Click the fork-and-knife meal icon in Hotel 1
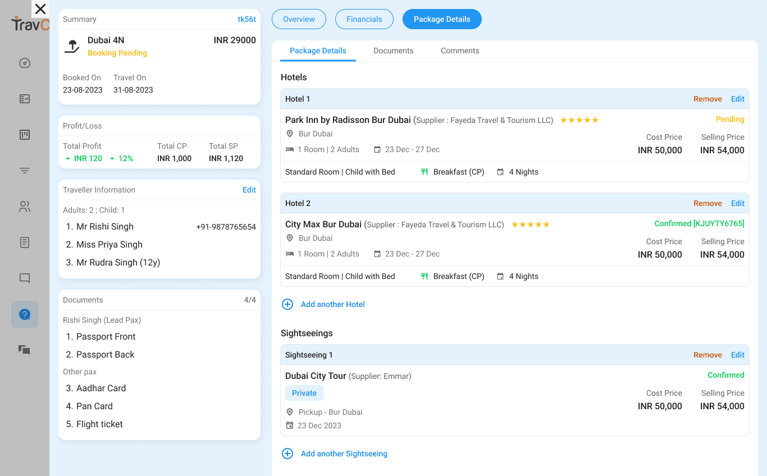Screen dimensions: 767x476 (424, 172)
